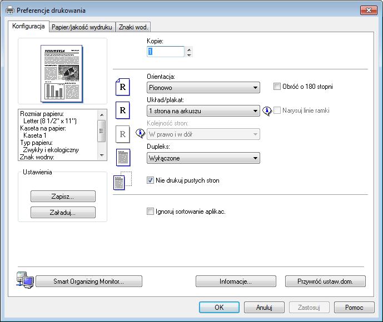The image size is (383, 322).
Task: Close the Preferencje drukowania window
Action: pyautogui.click(x=369, y=10)
